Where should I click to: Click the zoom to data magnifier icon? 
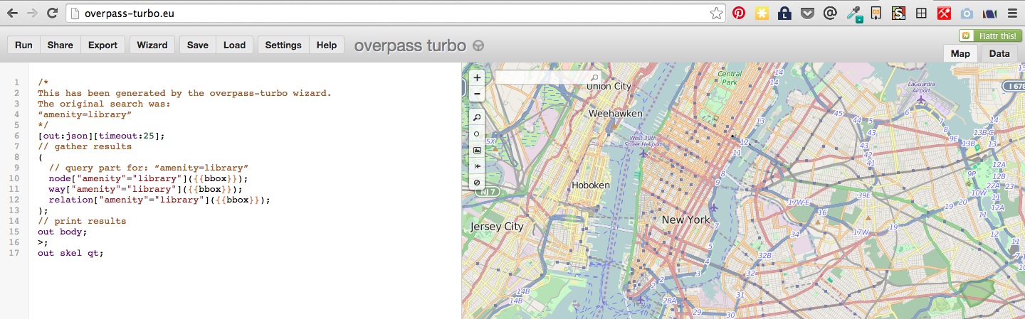point(477,117)
